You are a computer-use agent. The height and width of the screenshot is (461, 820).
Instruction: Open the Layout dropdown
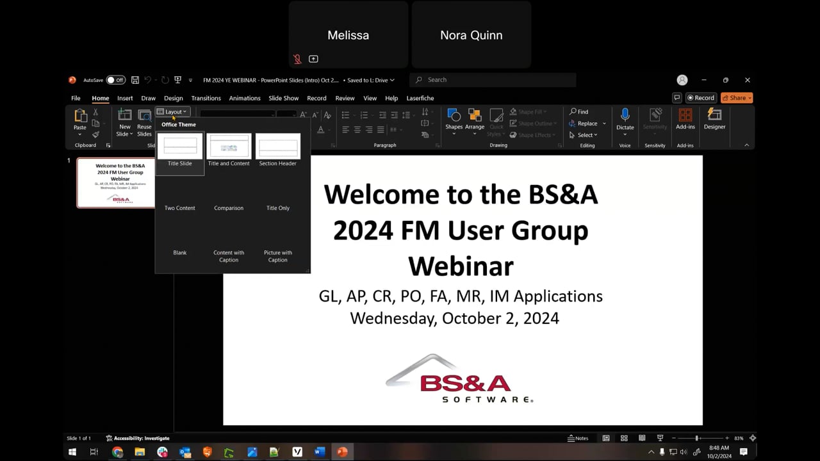coord(172,111)
